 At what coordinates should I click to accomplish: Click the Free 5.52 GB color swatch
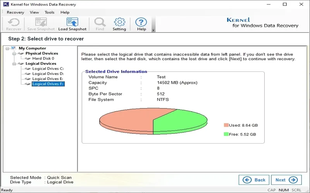226,134
